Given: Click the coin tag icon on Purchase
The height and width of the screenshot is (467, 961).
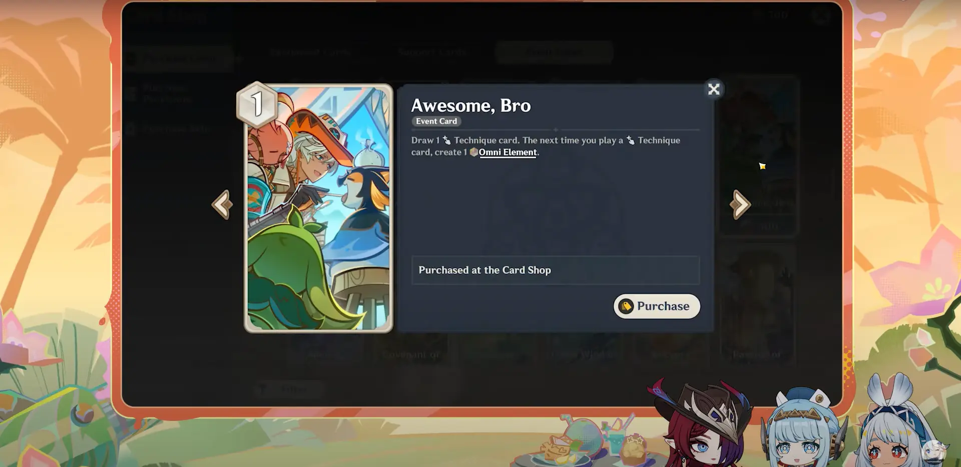Looking at the screenshot, I should click(626, 306).
